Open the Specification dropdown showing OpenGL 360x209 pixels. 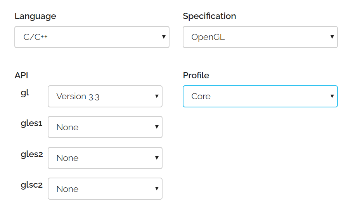tap(260, 37)
